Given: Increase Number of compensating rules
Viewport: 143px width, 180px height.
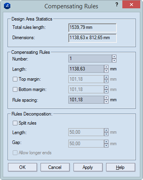Looking at the screenshot, I should (x=114, y=57).
